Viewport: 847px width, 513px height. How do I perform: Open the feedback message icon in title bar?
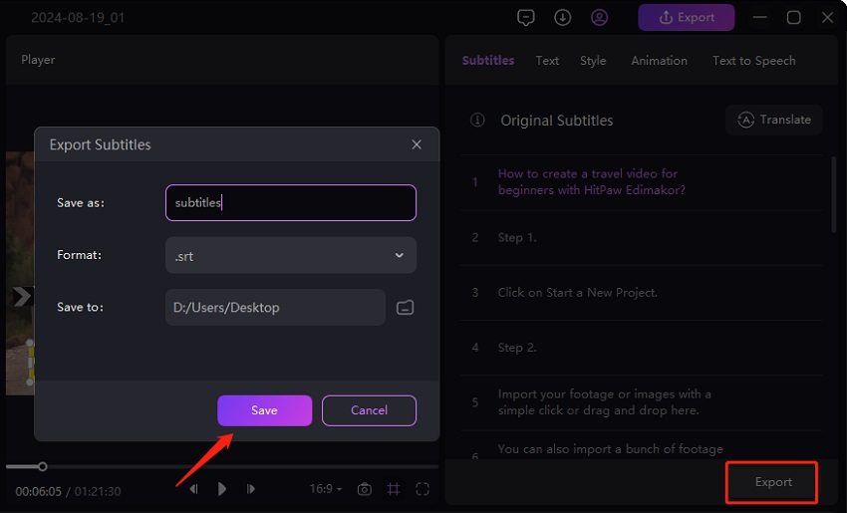coord(526,17)
